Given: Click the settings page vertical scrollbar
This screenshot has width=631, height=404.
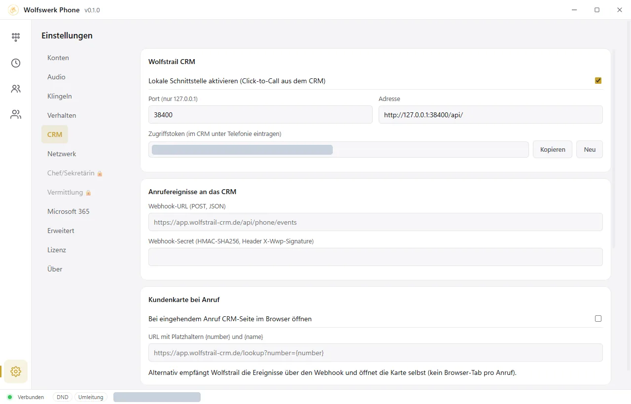Looking at the screenshot, I should coord(614,148).
